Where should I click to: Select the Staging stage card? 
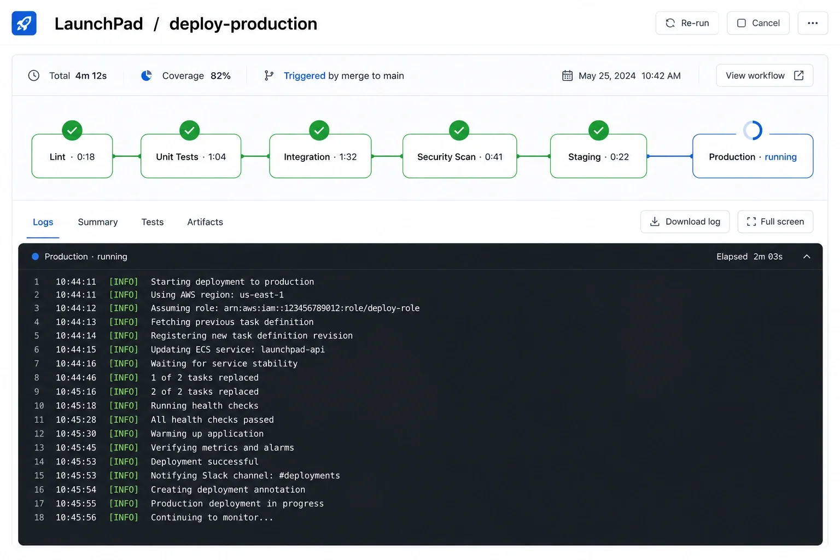click(x=598, y=156)
